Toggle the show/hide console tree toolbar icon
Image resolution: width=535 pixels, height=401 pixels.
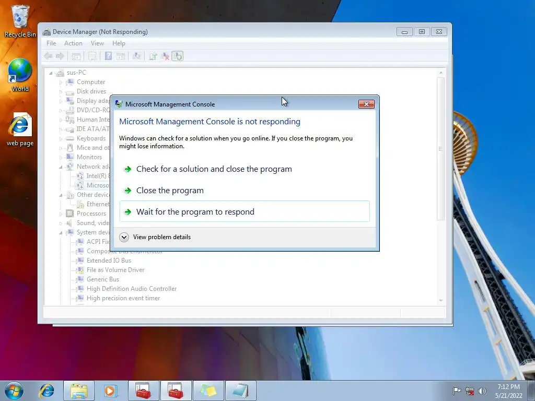[76, 56]
